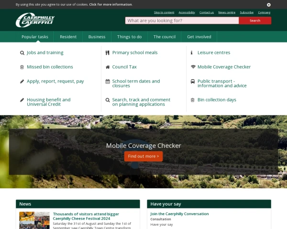
Task: Open the Things to do menu
Action: point(129,37)
